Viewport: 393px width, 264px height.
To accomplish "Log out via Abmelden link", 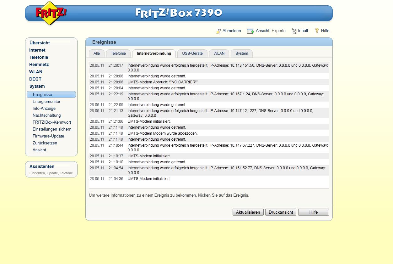I will [232, 31].
